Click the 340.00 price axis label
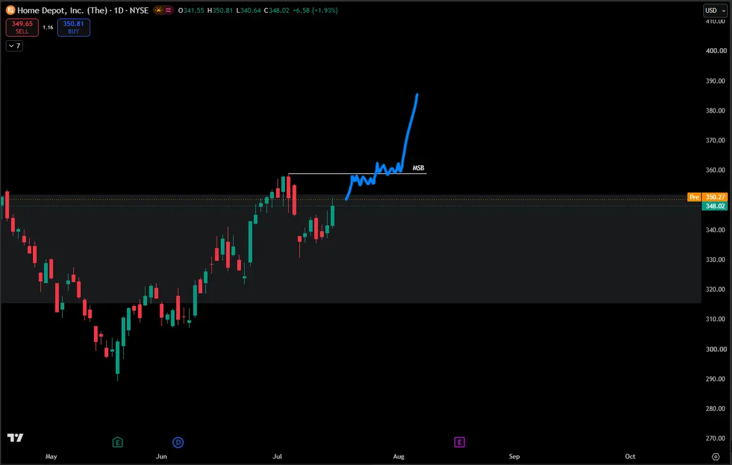The image size is (732, 465). coord(716,230)
